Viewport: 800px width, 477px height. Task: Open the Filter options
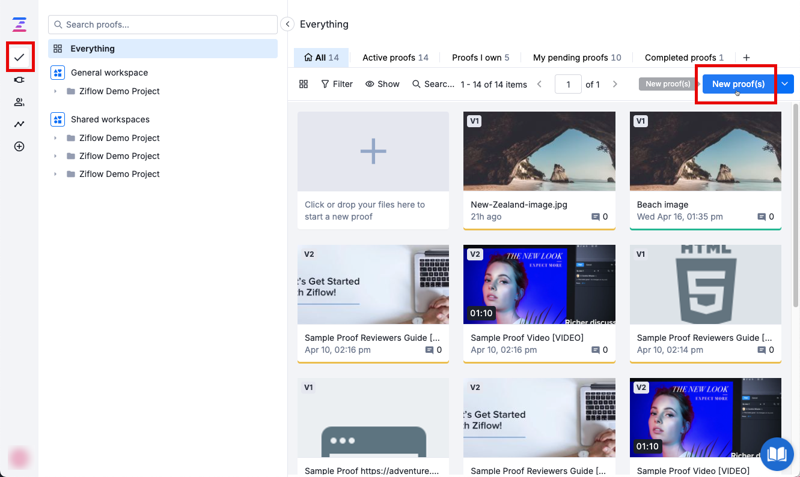pos(337,84)
